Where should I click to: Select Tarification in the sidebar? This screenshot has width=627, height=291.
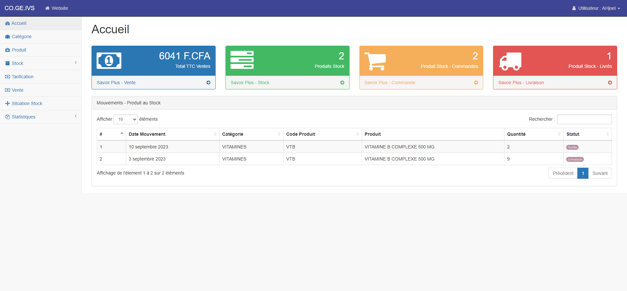23,77
